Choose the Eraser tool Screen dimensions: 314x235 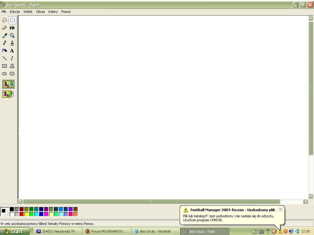5,28
